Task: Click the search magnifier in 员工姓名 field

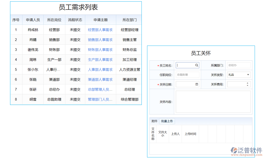Action: tap(196, 65)
